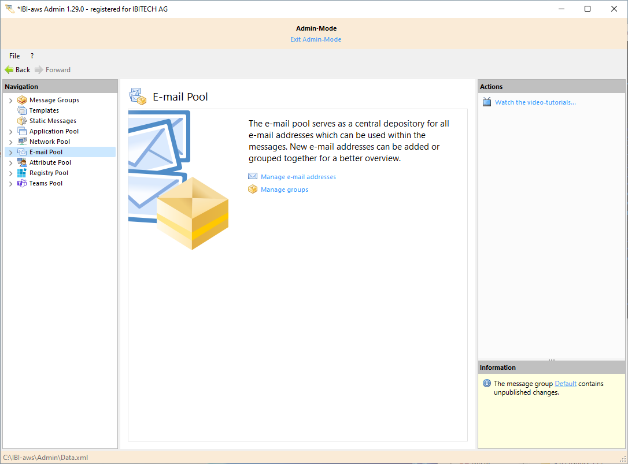Click the Templates icon in navigation tree
This screenshot has width=628, height=464.
coord(22,110)
